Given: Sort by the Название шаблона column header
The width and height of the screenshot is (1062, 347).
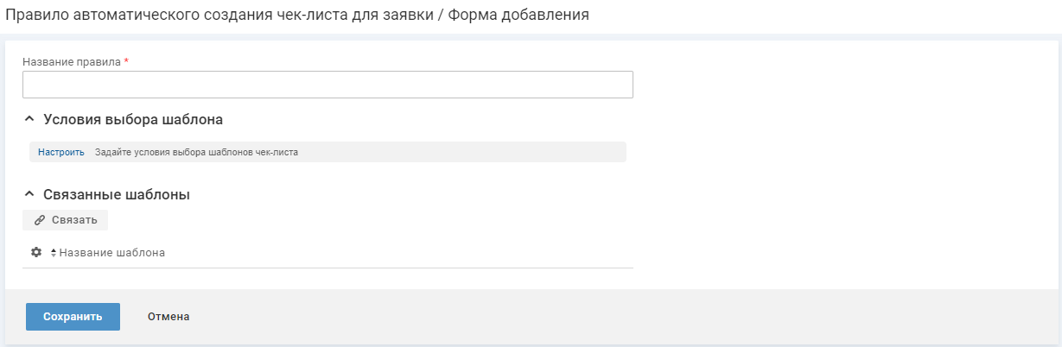Looking at the screenshot, I should (x=112, y=253).
